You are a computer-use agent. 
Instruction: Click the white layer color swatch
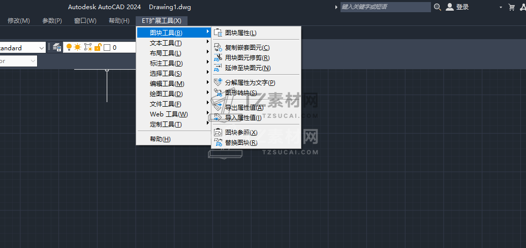107,48
